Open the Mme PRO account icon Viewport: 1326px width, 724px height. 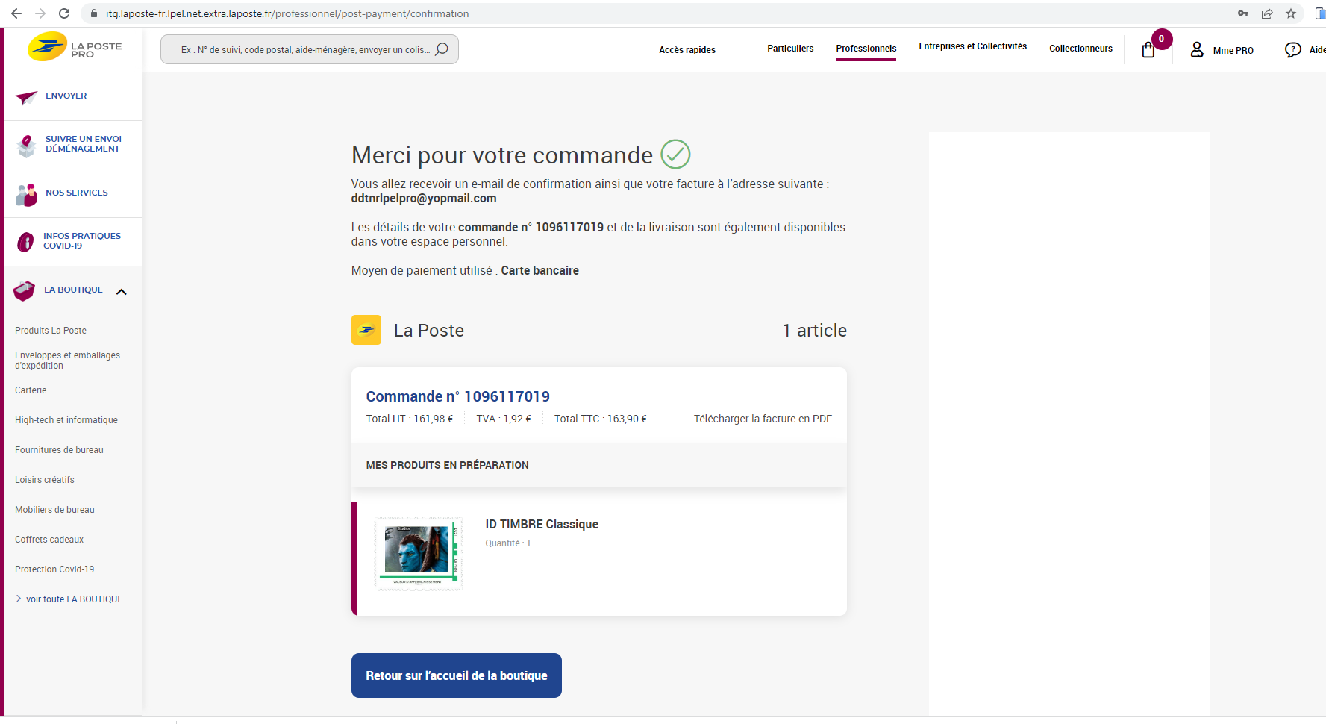(1197, 50)
